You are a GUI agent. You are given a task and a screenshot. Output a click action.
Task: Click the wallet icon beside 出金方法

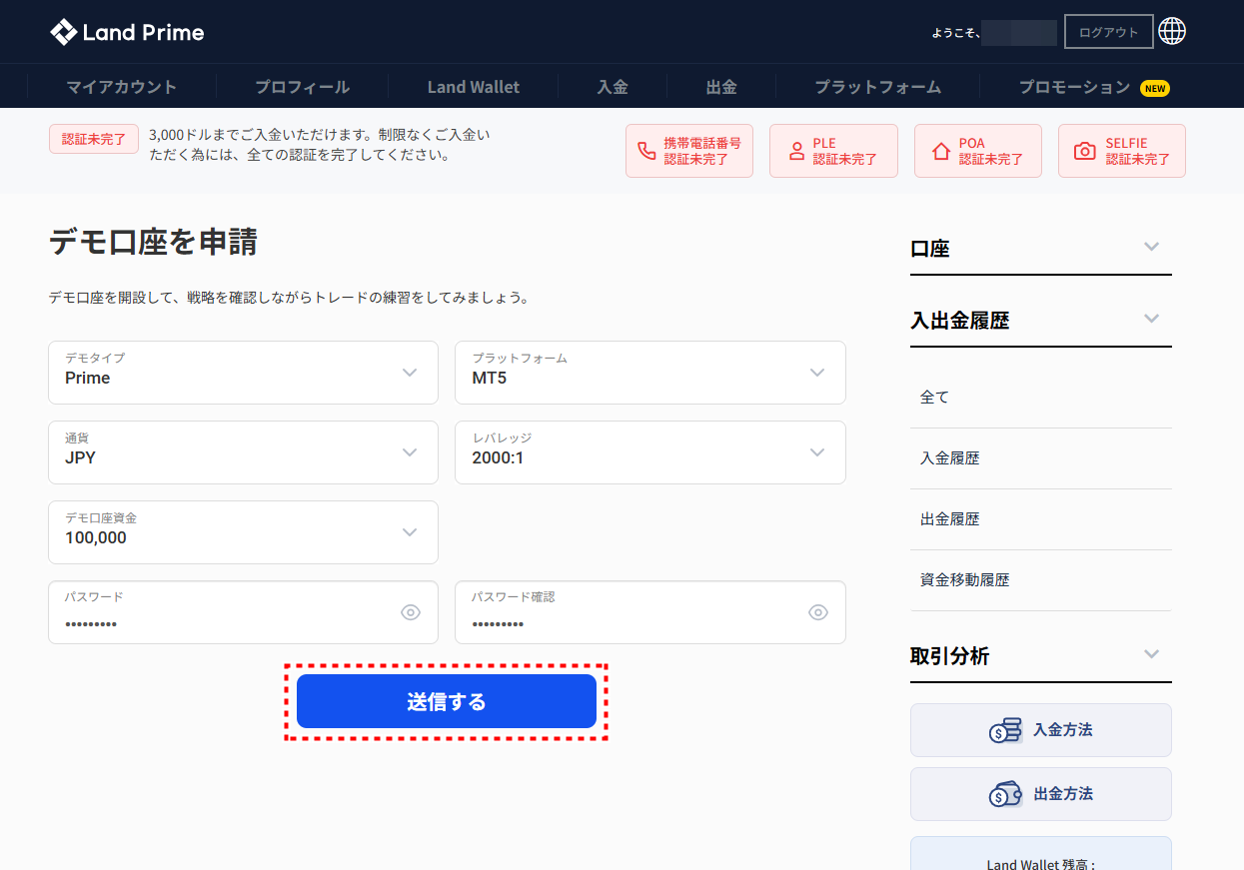[x=1005, y=794]
